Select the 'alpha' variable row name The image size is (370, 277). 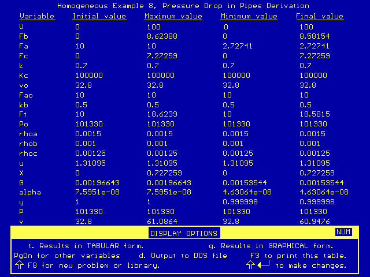coord(30,192)
